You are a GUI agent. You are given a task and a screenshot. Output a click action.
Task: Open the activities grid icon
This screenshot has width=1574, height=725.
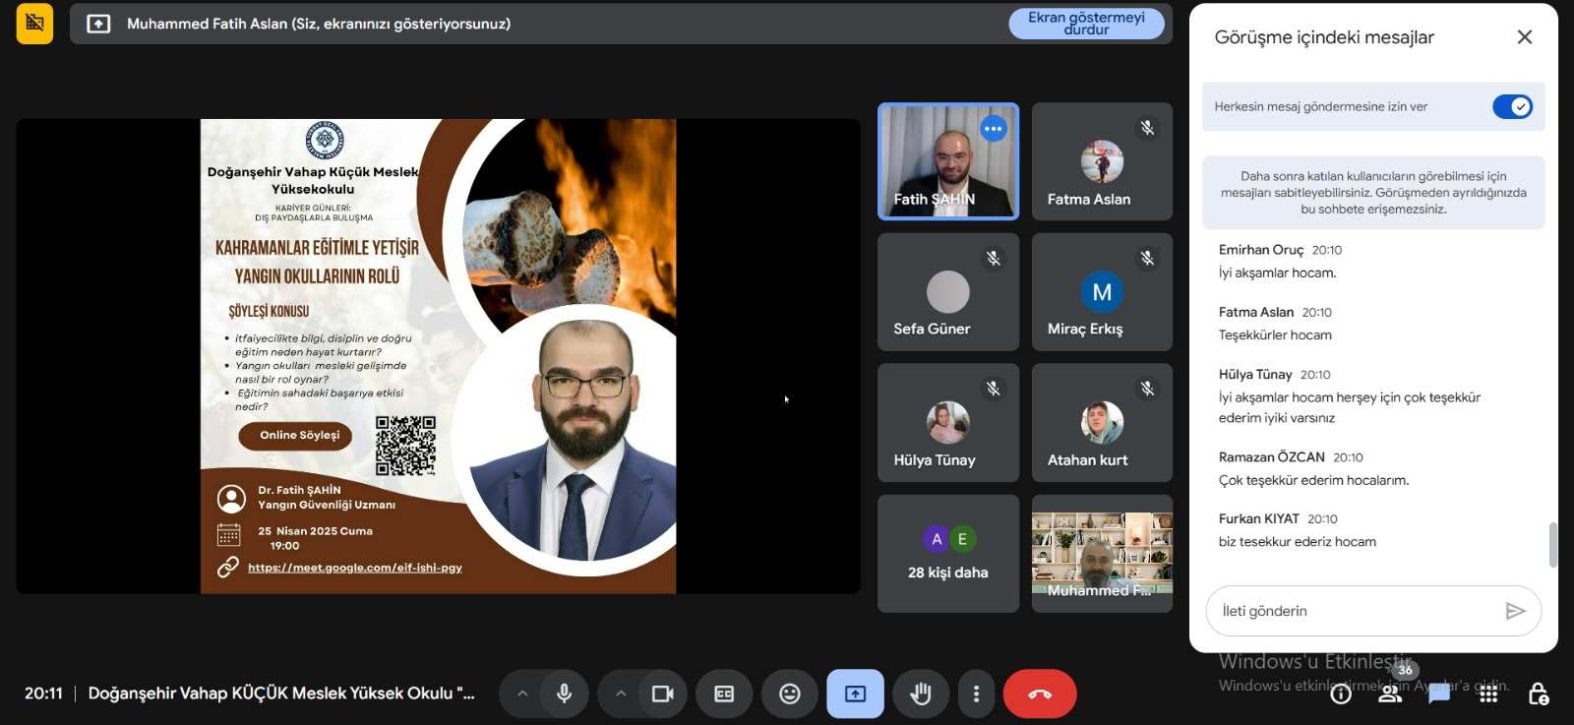[x=1488, y=694]
